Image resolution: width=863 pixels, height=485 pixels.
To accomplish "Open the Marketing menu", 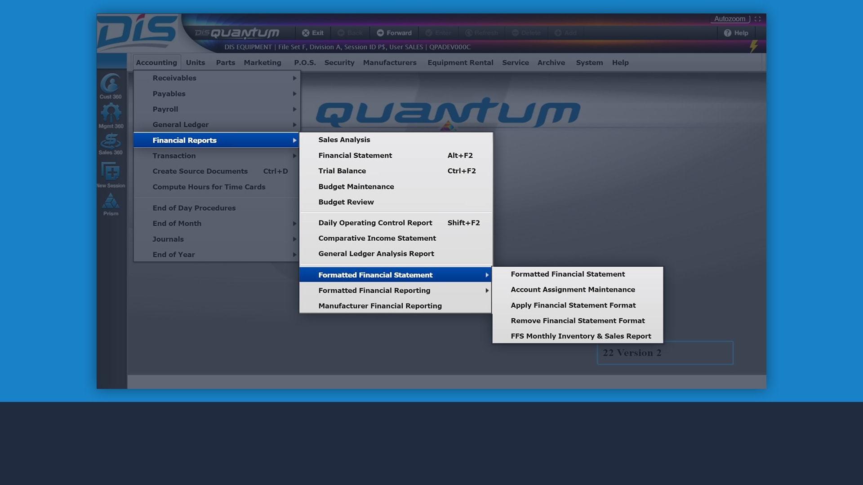I will [x=262, y=62].
